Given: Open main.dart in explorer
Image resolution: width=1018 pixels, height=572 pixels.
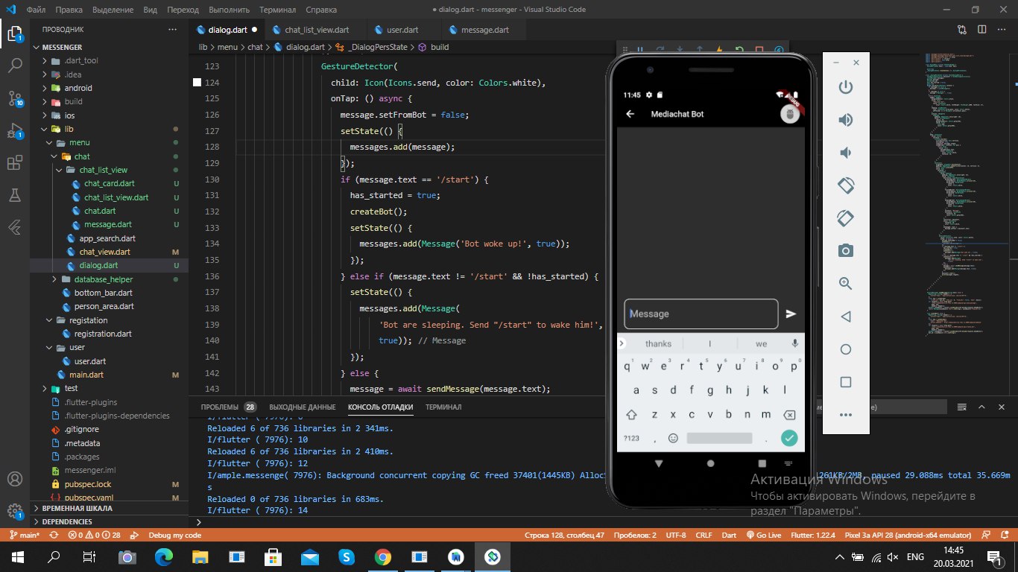Looking at the screenshot, I should (109, 375).
